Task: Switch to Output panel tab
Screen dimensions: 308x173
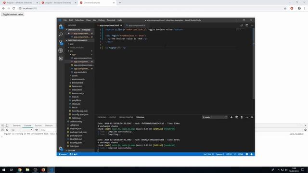Action: pyautogui.click(x=113, y=117)
